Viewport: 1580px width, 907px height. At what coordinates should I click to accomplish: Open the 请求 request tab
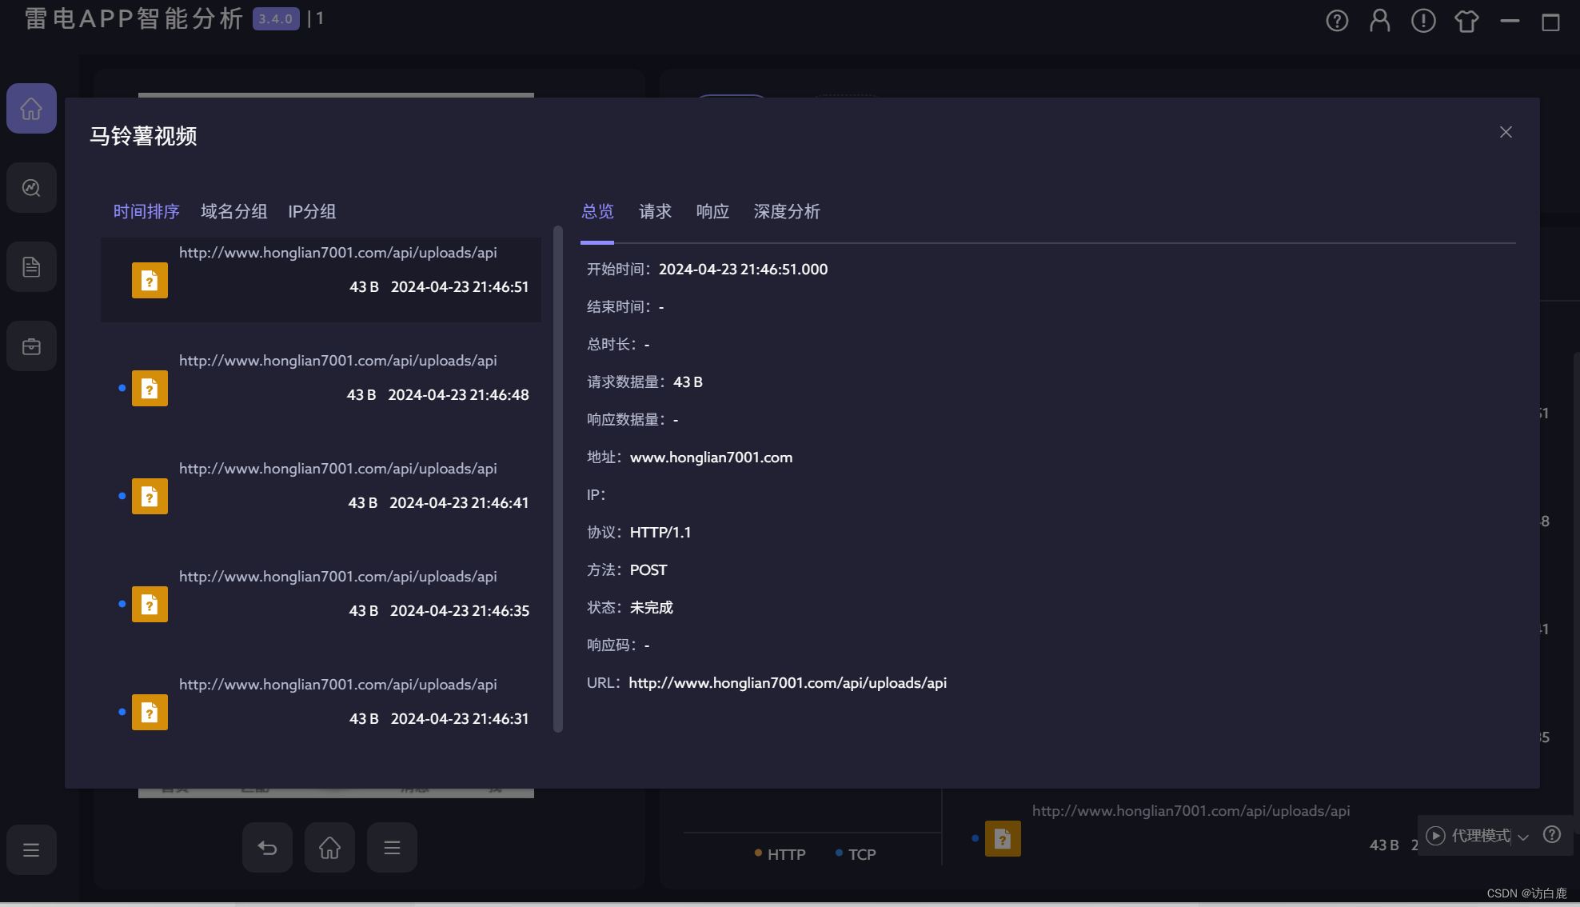(655, 212)
